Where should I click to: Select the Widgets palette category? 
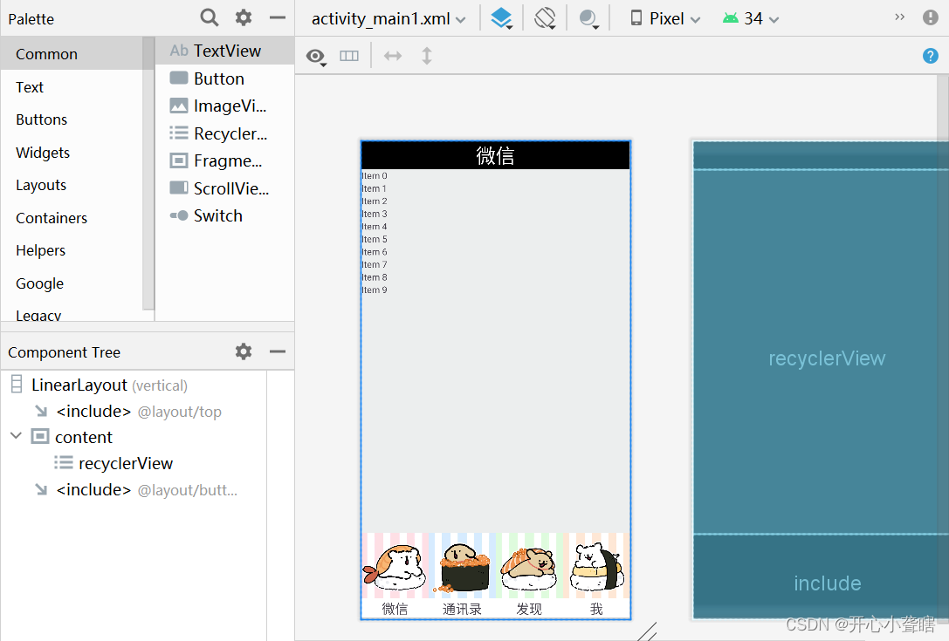coord(72,153)
